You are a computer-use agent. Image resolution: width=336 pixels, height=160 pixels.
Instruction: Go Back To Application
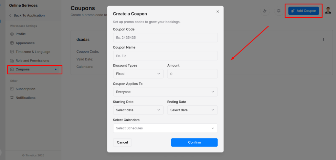point(29,15)
